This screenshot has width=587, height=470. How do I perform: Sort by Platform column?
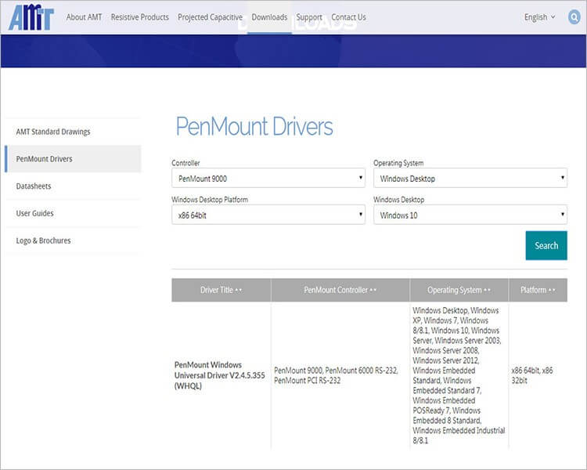[x=538, y=290]
